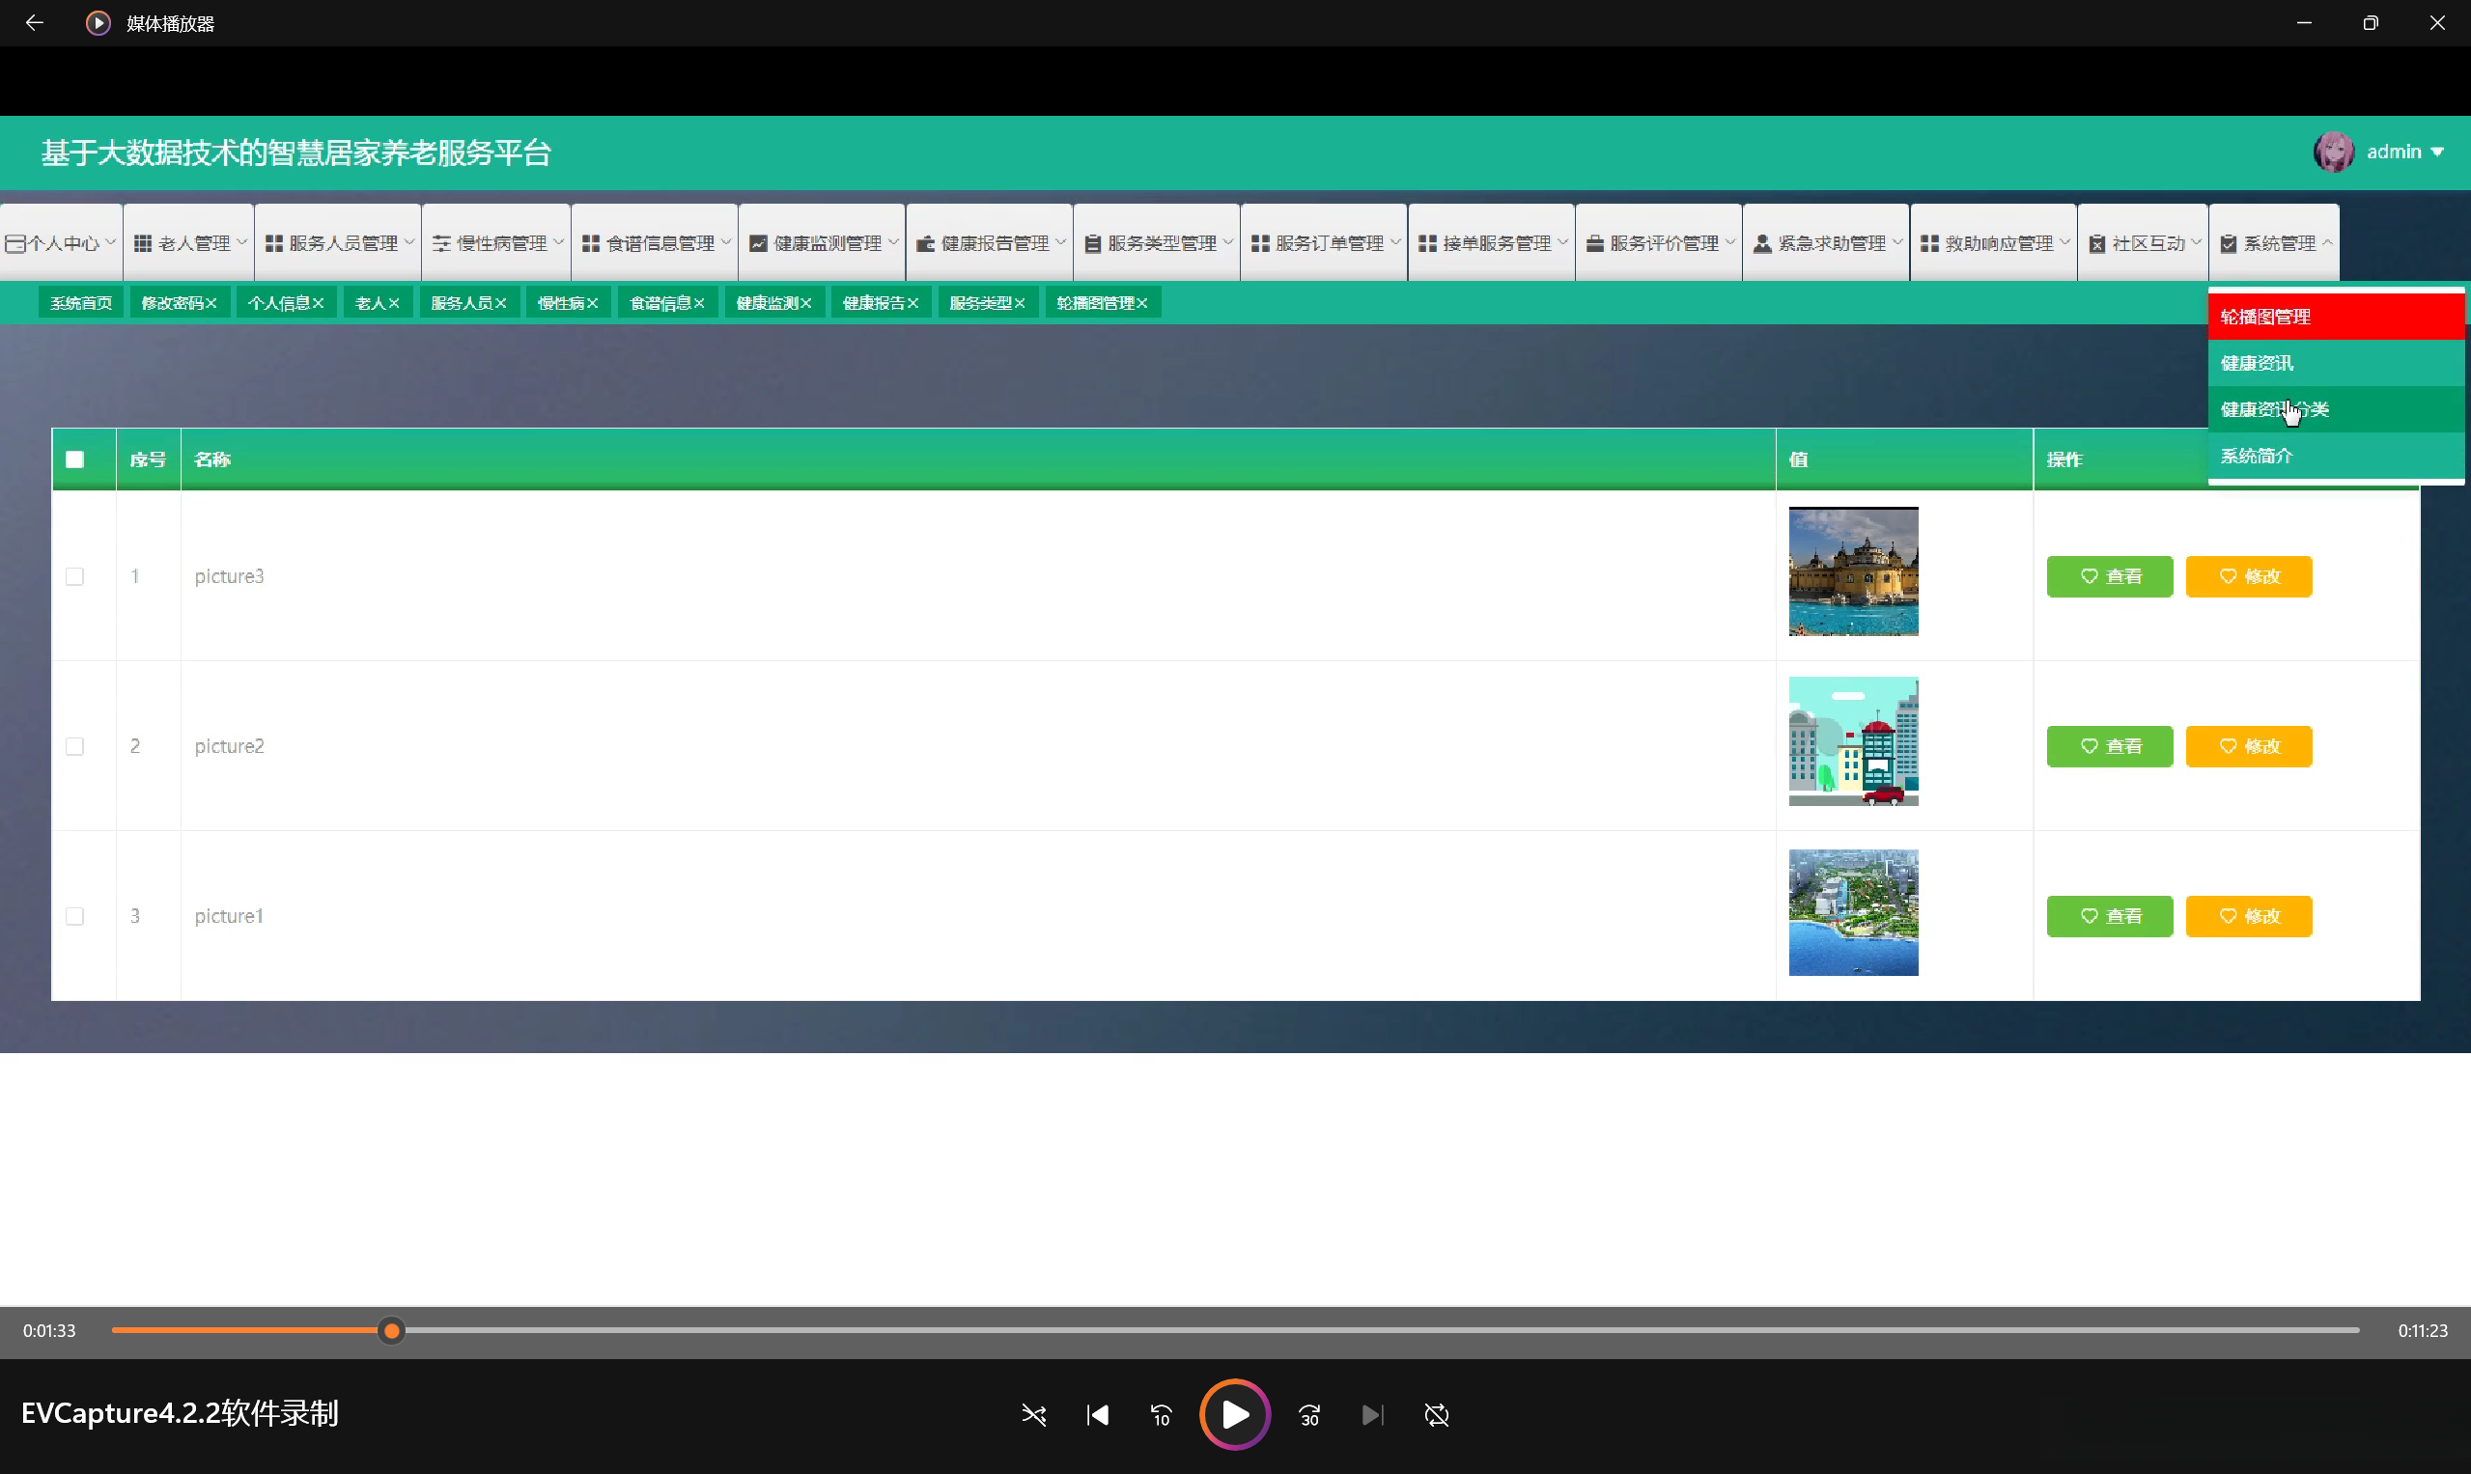Click the video progress slider handle

pos(391,1330)
